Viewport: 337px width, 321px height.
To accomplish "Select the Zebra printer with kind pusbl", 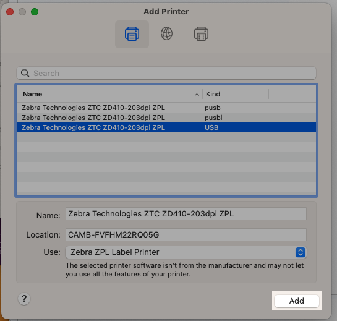I will click(x=166, y=118).
